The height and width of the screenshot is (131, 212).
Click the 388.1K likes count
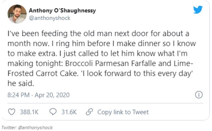tap(29, 112)
